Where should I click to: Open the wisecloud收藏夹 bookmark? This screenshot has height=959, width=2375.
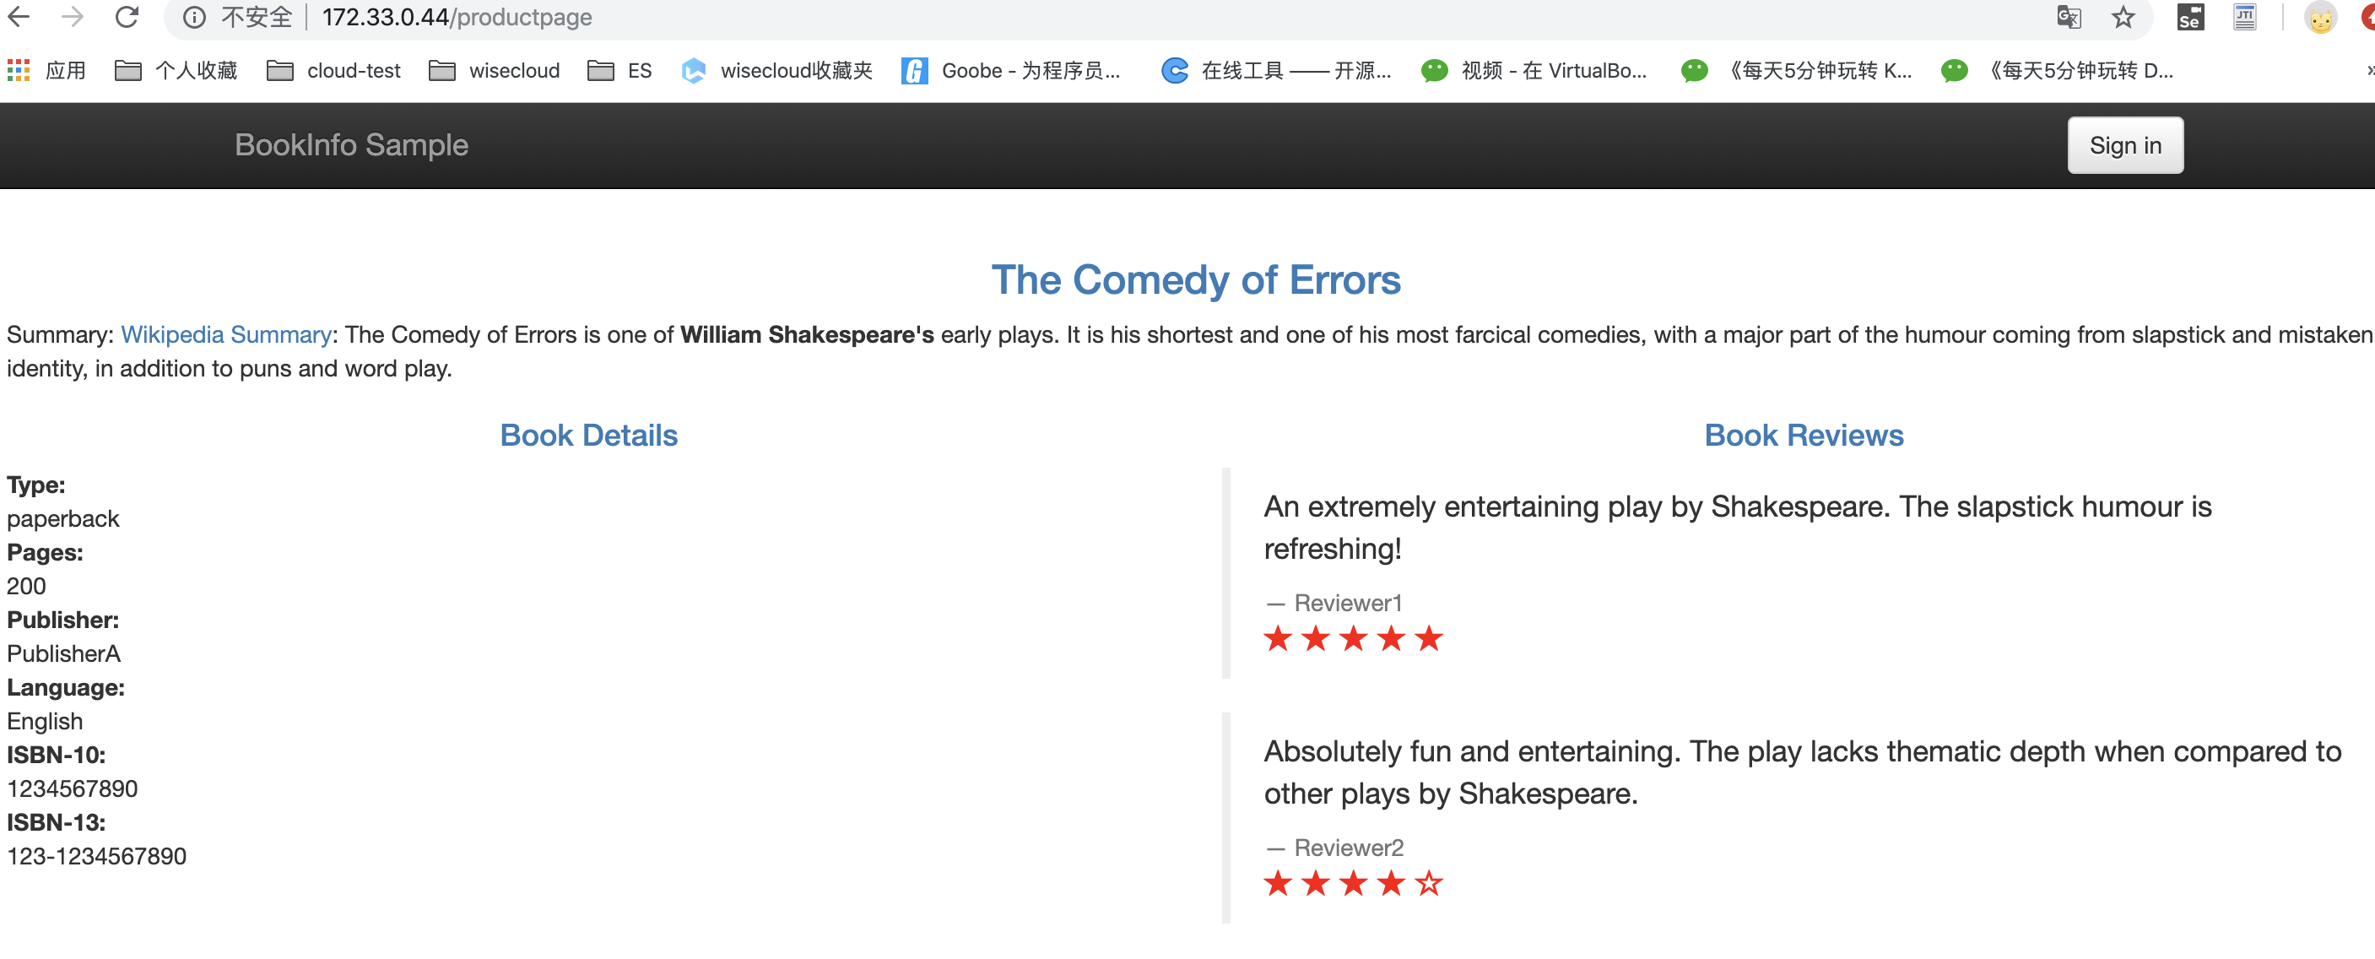(x=776, y=70)
